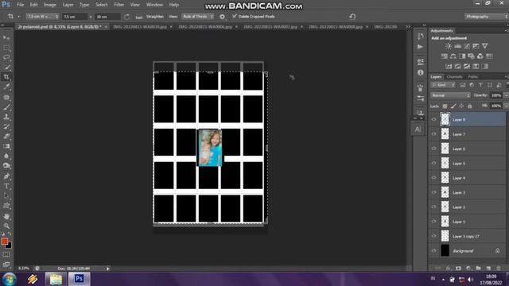Toggle Delete Cropped Pixels checkbox

pos(235,16)
